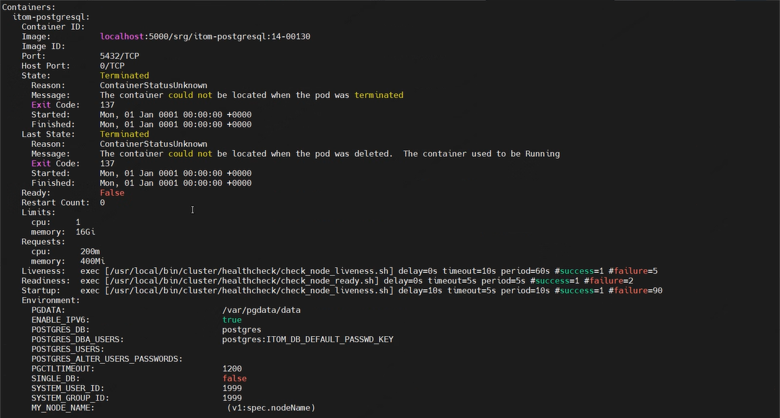Click the 'Requests:' label
The image size is (780, 418).
(43, 241)
